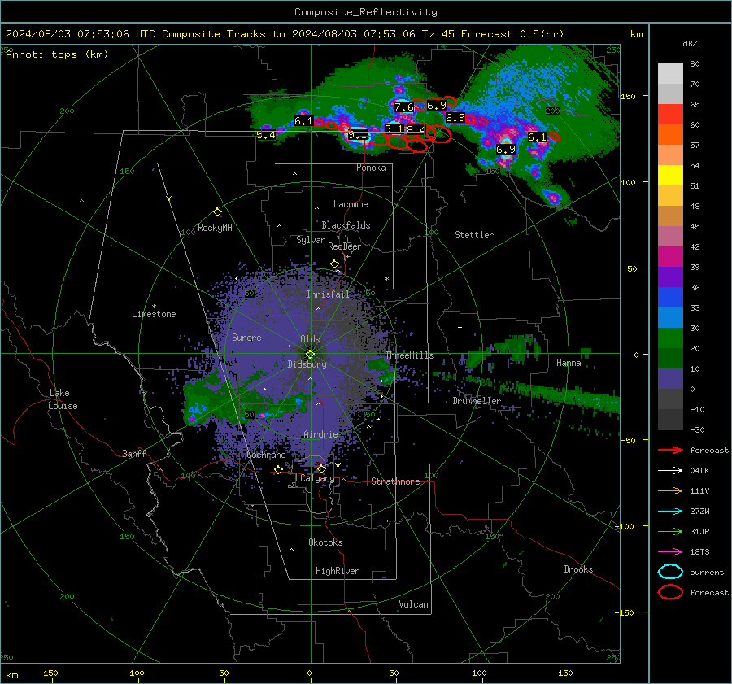Click the 9.1 storm top label
This screenshot has width=732, height=684.
pos(394,129)
